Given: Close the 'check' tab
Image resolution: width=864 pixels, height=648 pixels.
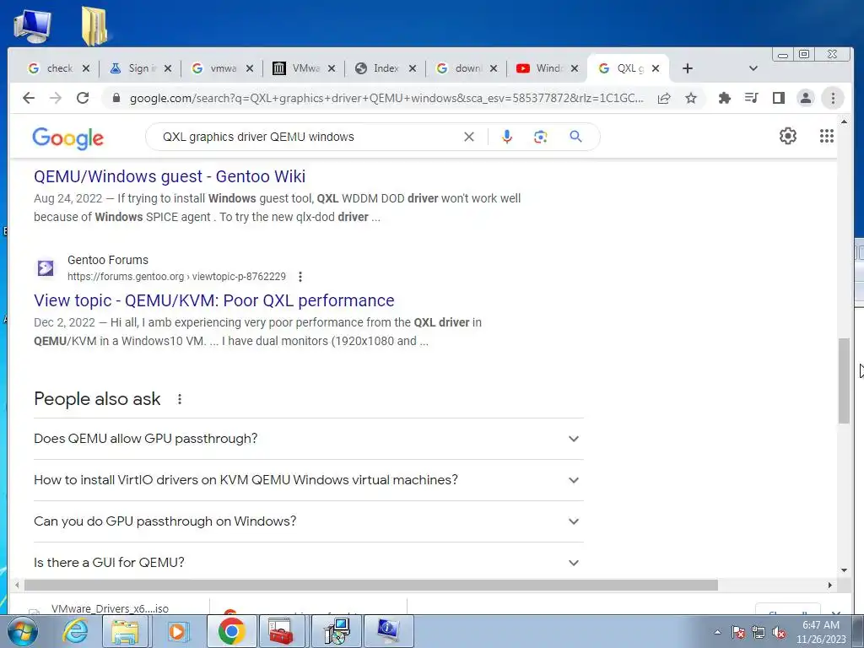Looking at the screenshot, I should tap(86, 68).
